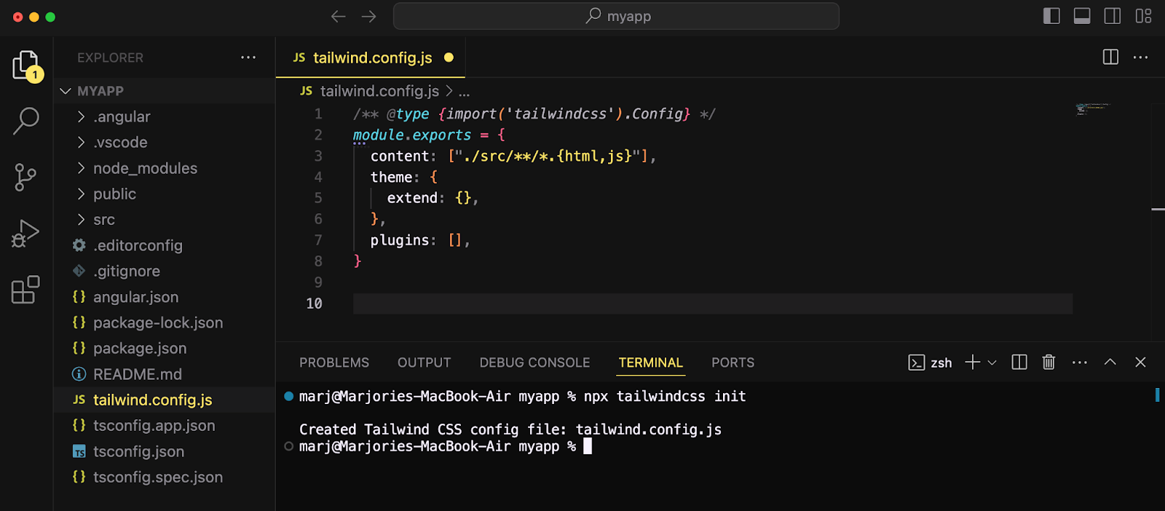The image size is (1165, 511).
Task: Open the Search view in activity bar
Action: (x=26, y=121)
